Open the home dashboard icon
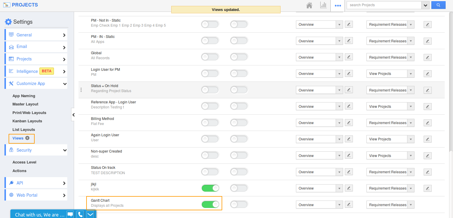 pyautogui.click(x=310, y=5)
